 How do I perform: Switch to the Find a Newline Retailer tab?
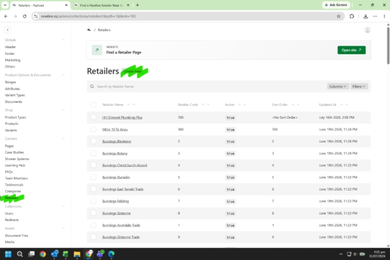pos(102,5)
